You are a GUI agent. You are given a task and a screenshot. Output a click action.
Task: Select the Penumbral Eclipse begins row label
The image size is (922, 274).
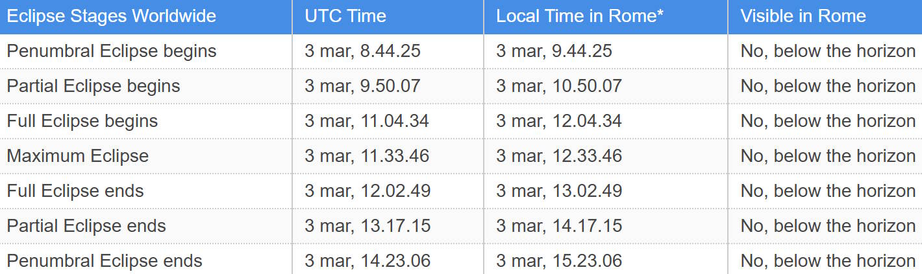(x=112, y=51)
